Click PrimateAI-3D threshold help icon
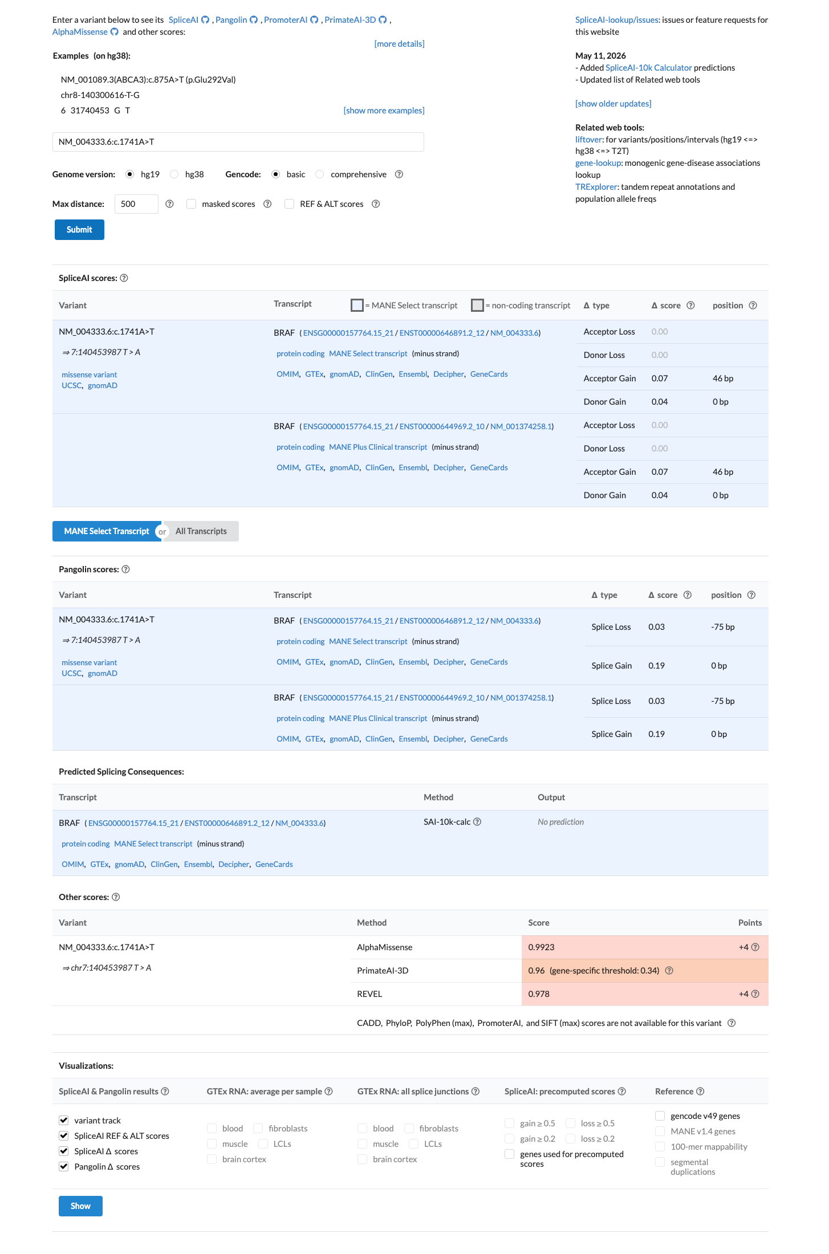The height and width of the screenshot is (1254, 829). click(669, 971)
